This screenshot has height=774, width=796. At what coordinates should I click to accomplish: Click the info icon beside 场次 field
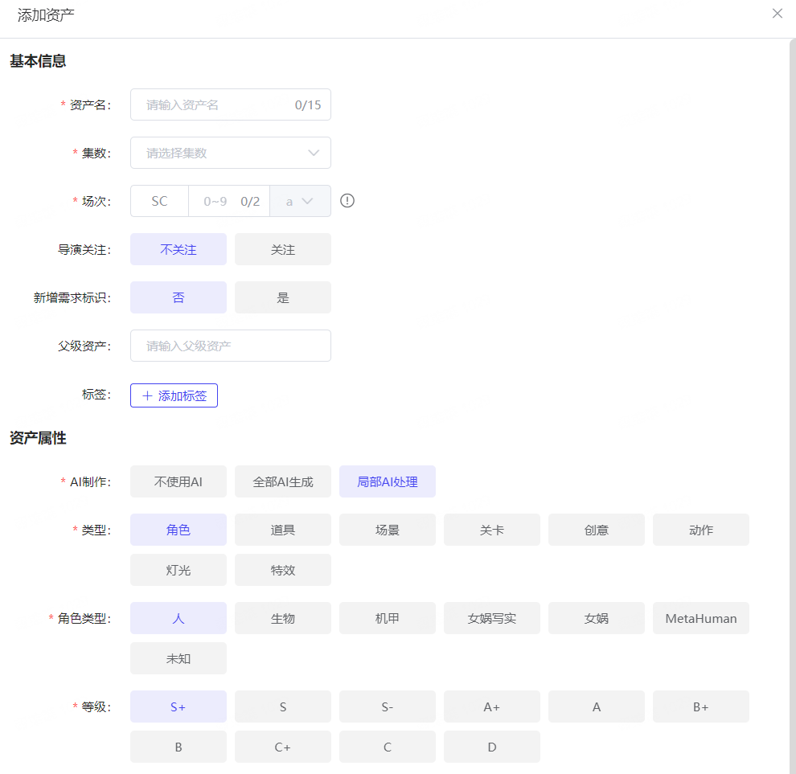coord(347,201)
